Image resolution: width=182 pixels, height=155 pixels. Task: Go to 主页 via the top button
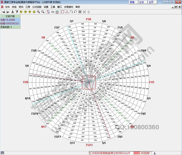(x=151, y=2)
